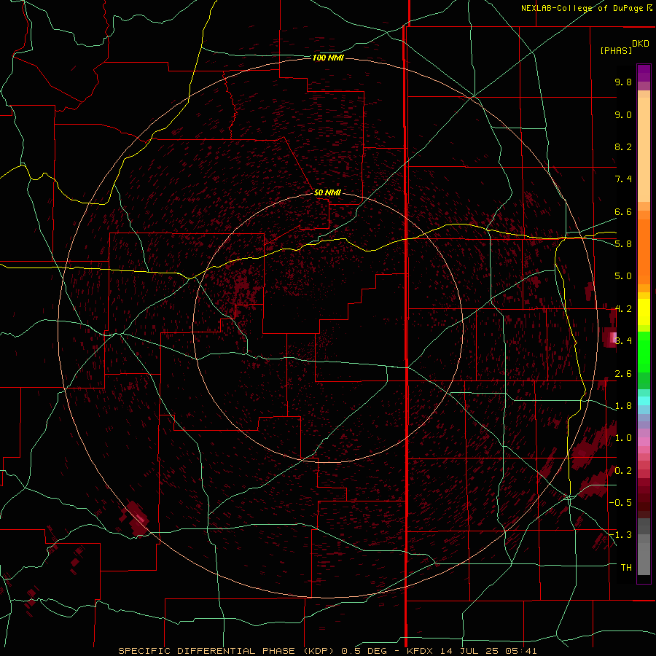Click the DKD label above the scale
Screen dimensions: 656x656
(x=641, y=44)
